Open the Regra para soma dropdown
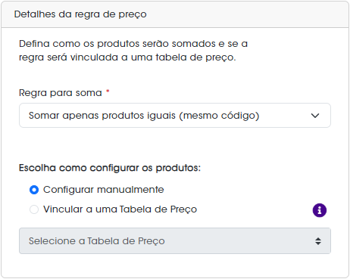The width and height of the screenshot is (350, 279). coord(175,116)
